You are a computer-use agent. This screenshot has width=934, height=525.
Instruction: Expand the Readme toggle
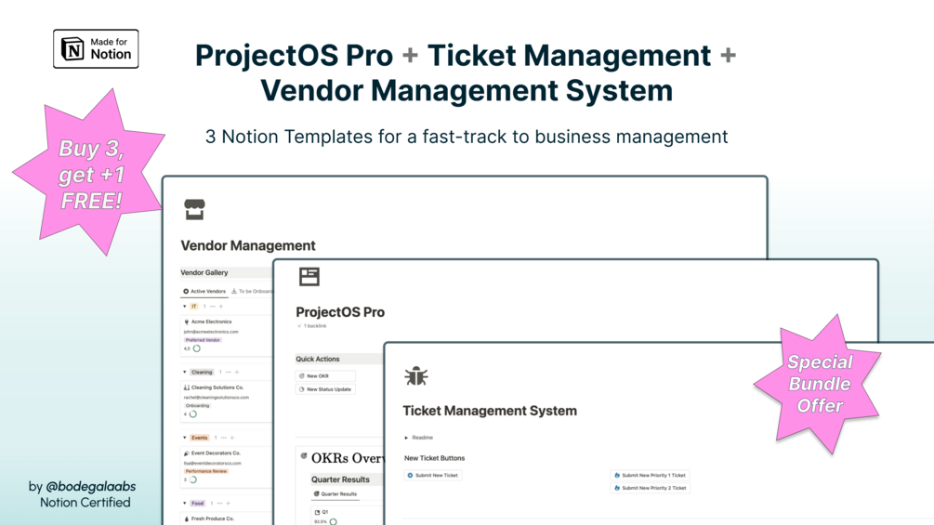pos(406,438)
